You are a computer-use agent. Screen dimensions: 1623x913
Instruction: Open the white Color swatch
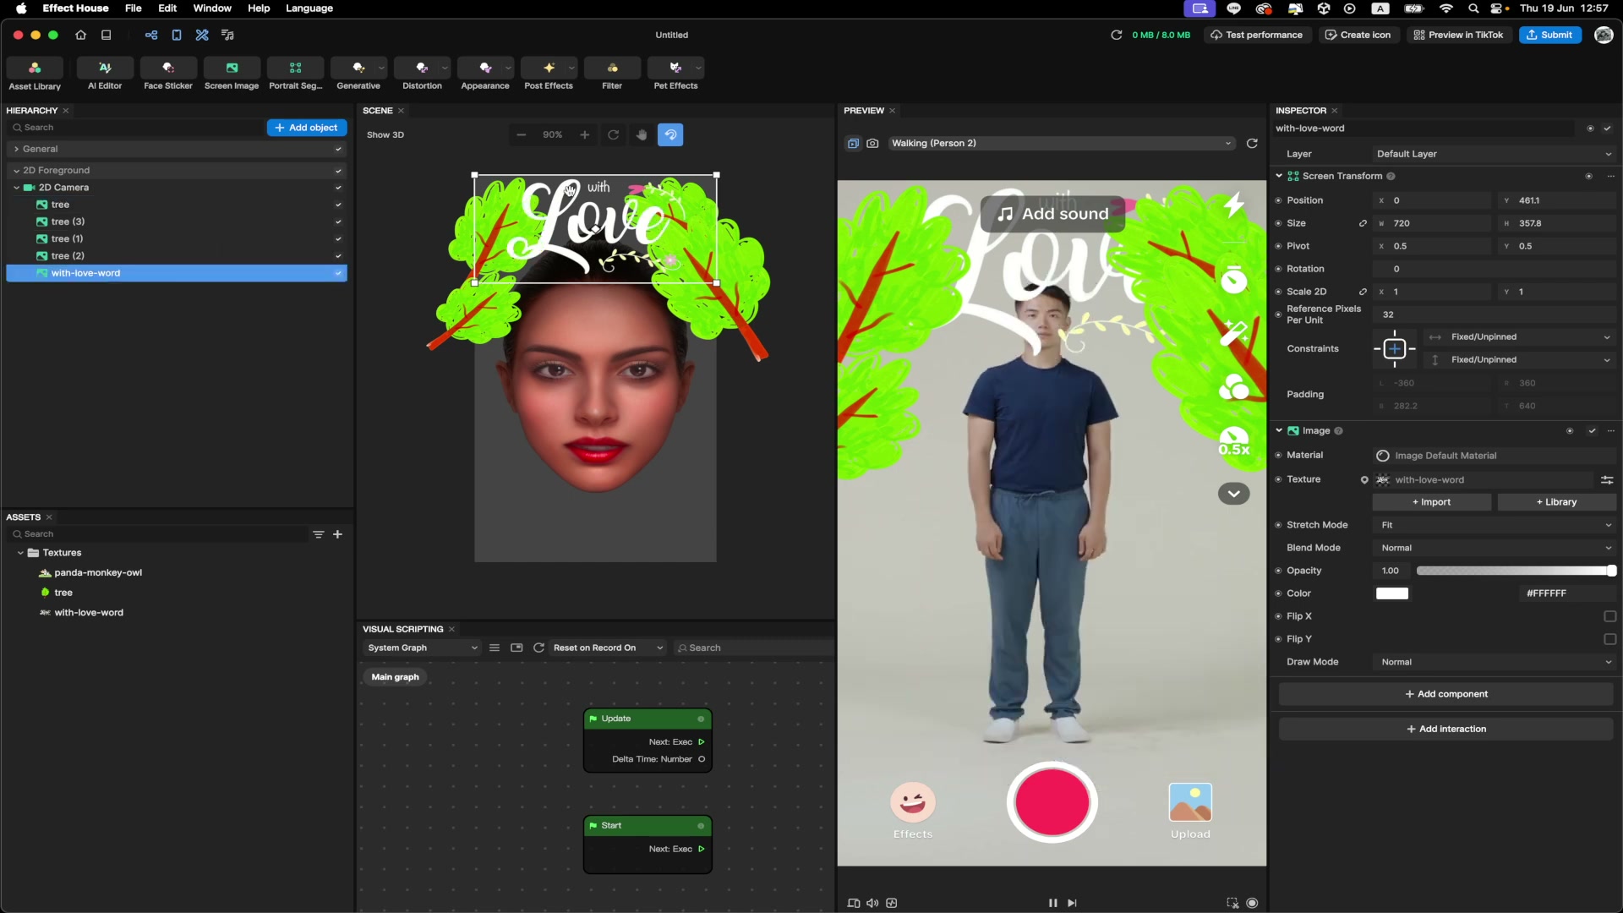[x=1392, y=593]
